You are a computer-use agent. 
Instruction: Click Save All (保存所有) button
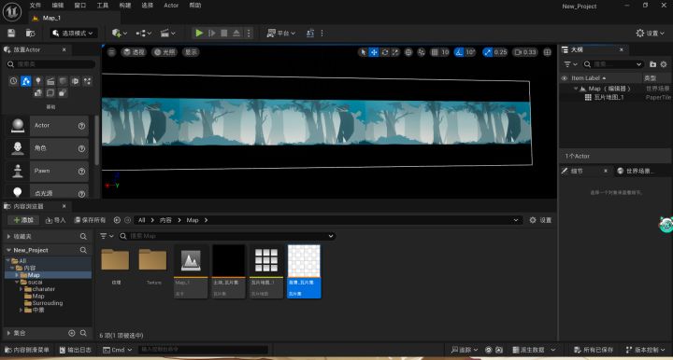pos(90,220)
